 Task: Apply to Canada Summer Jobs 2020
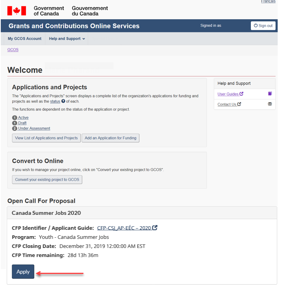[x=23, y=272]
